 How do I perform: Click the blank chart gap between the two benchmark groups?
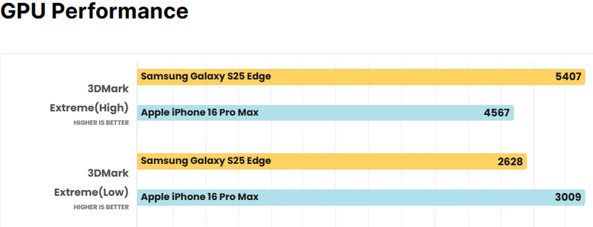click(x=361, y=137)
